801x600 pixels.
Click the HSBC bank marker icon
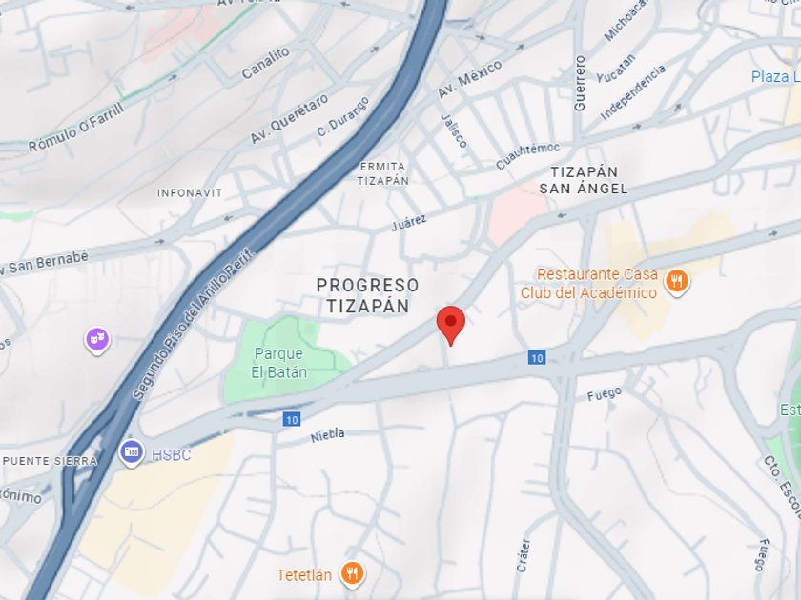point(132,452)
